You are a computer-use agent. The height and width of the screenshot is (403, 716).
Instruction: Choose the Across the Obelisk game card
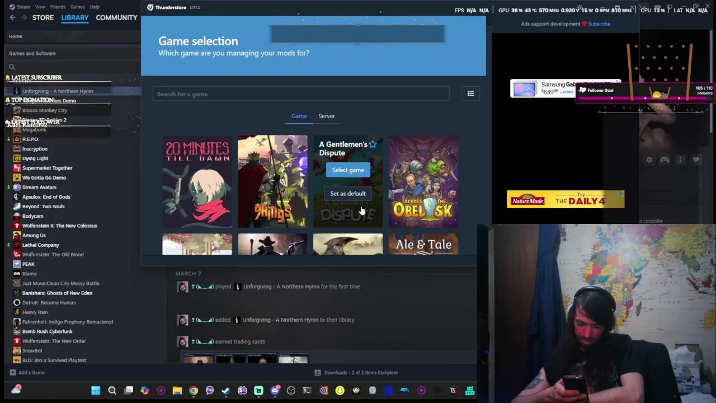(x=423, y=181)
